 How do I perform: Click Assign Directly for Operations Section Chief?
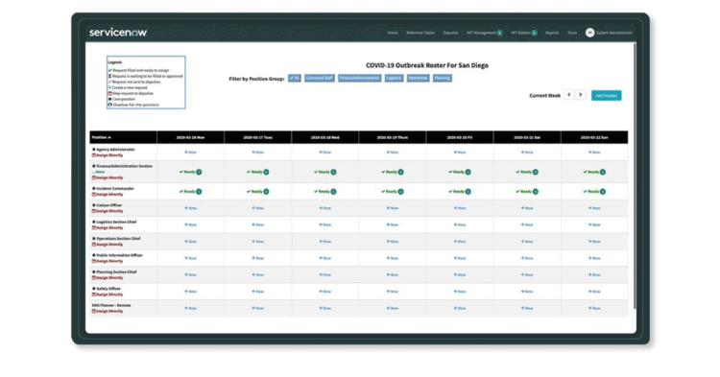click(108, 245)
